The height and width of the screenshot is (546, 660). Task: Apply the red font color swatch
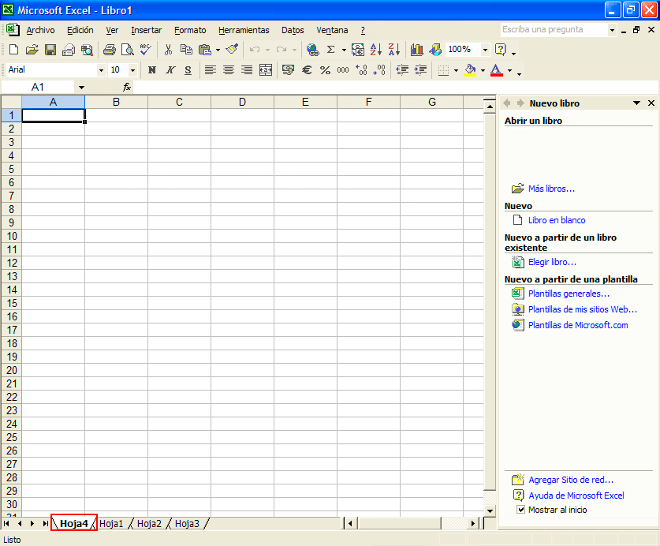[x=497, y=70]
